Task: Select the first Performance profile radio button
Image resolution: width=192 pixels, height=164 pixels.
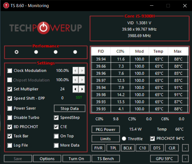Action: tap(16, 52)
